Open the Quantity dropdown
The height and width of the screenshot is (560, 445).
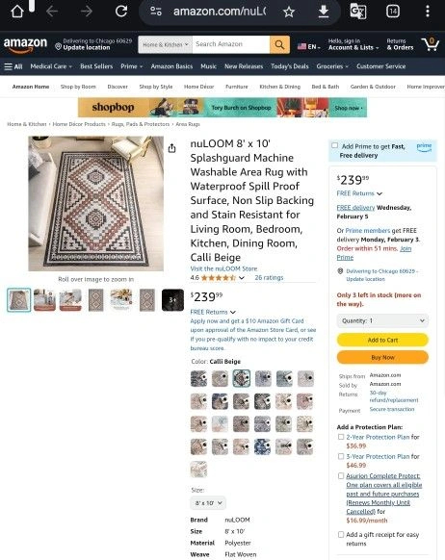[x=382, y=320]
